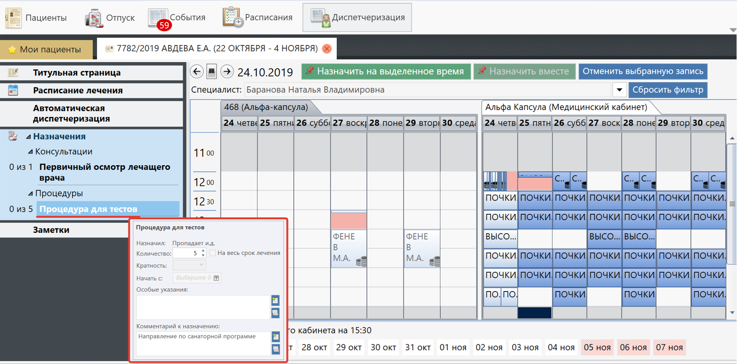This screenshot has width=737, height=364.
Task: Go to next date arrow
Action: (x=227, y=72)
